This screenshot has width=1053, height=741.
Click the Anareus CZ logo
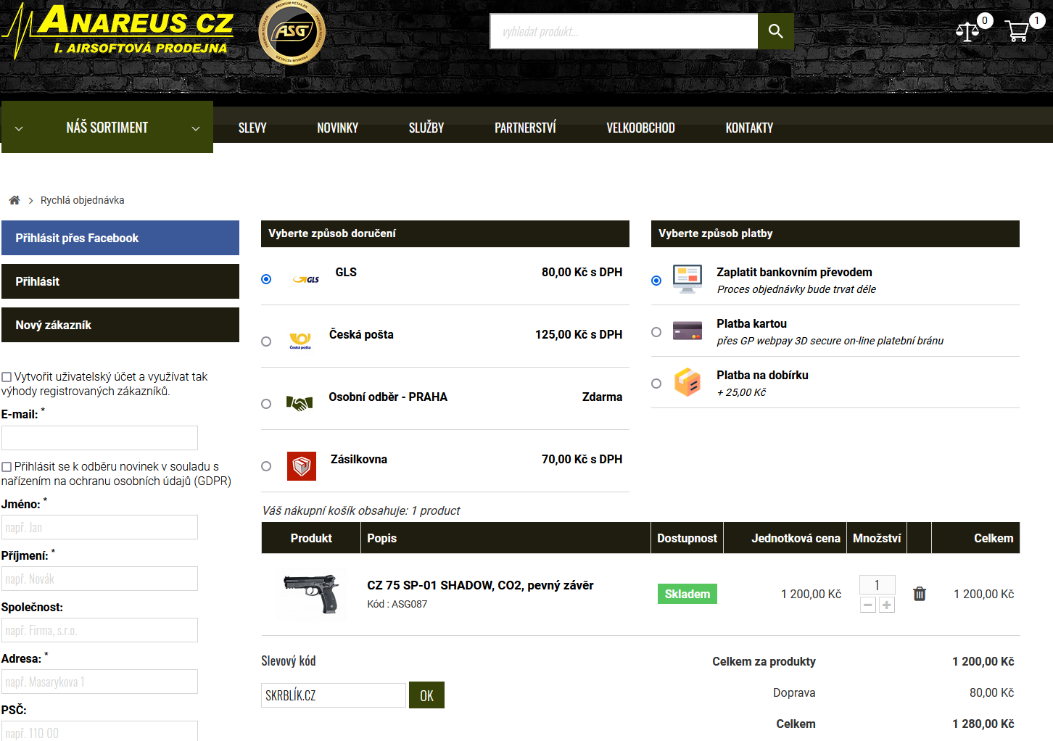pyautogui.click(x=120, y=30)
